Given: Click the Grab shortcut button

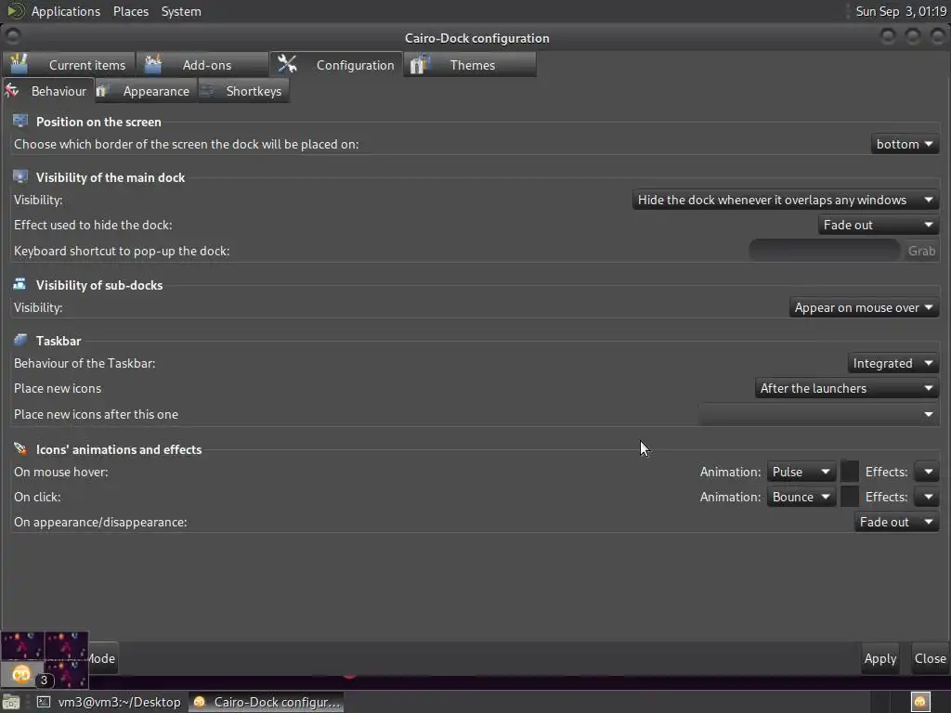Looking at the screenshot, I should point(921,251).
